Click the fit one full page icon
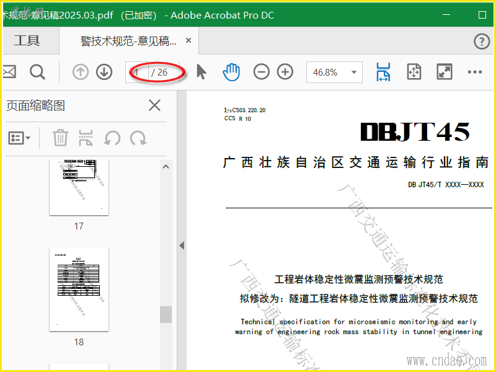The height and width of the screenshot is (372, 496). 414,72
